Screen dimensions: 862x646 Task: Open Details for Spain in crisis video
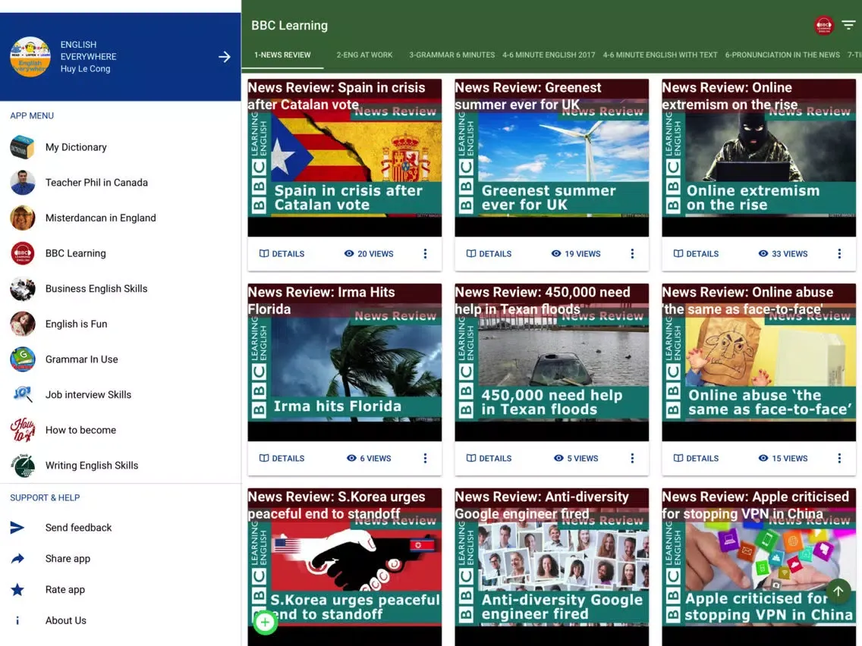coord(282,254)
